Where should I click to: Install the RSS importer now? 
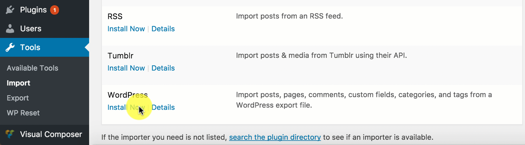(x=126, y=29)
